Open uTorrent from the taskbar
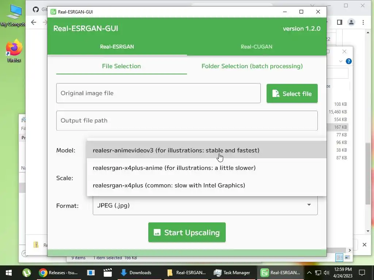Viewport: 374px width, 280px height. 26,273
